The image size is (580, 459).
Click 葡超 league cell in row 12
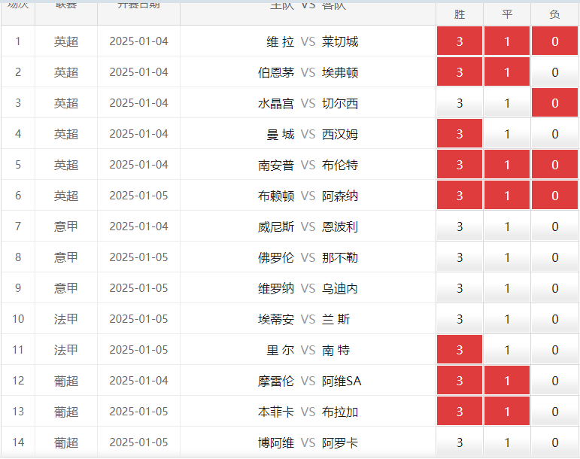coord(66,381)
